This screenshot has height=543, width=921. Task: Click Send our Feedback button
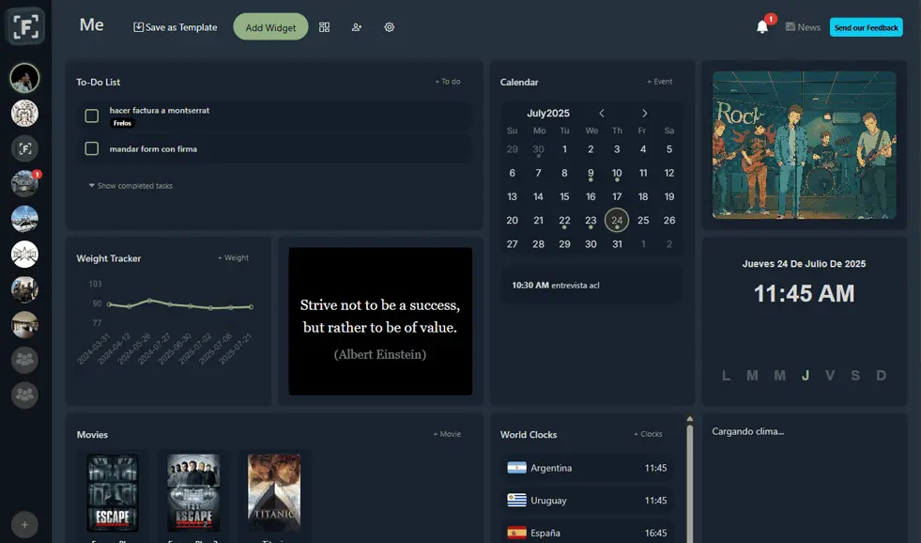click(866, 27)
